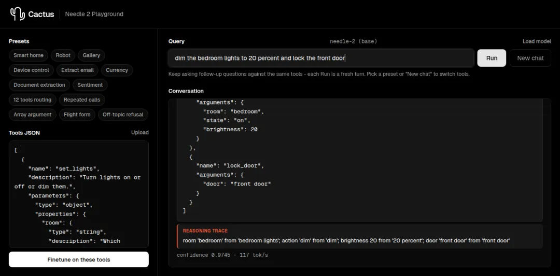Choose the Extract email preset
Image resolution: width=560 pixels, height=276 pixels.
[x=77, y=70]
